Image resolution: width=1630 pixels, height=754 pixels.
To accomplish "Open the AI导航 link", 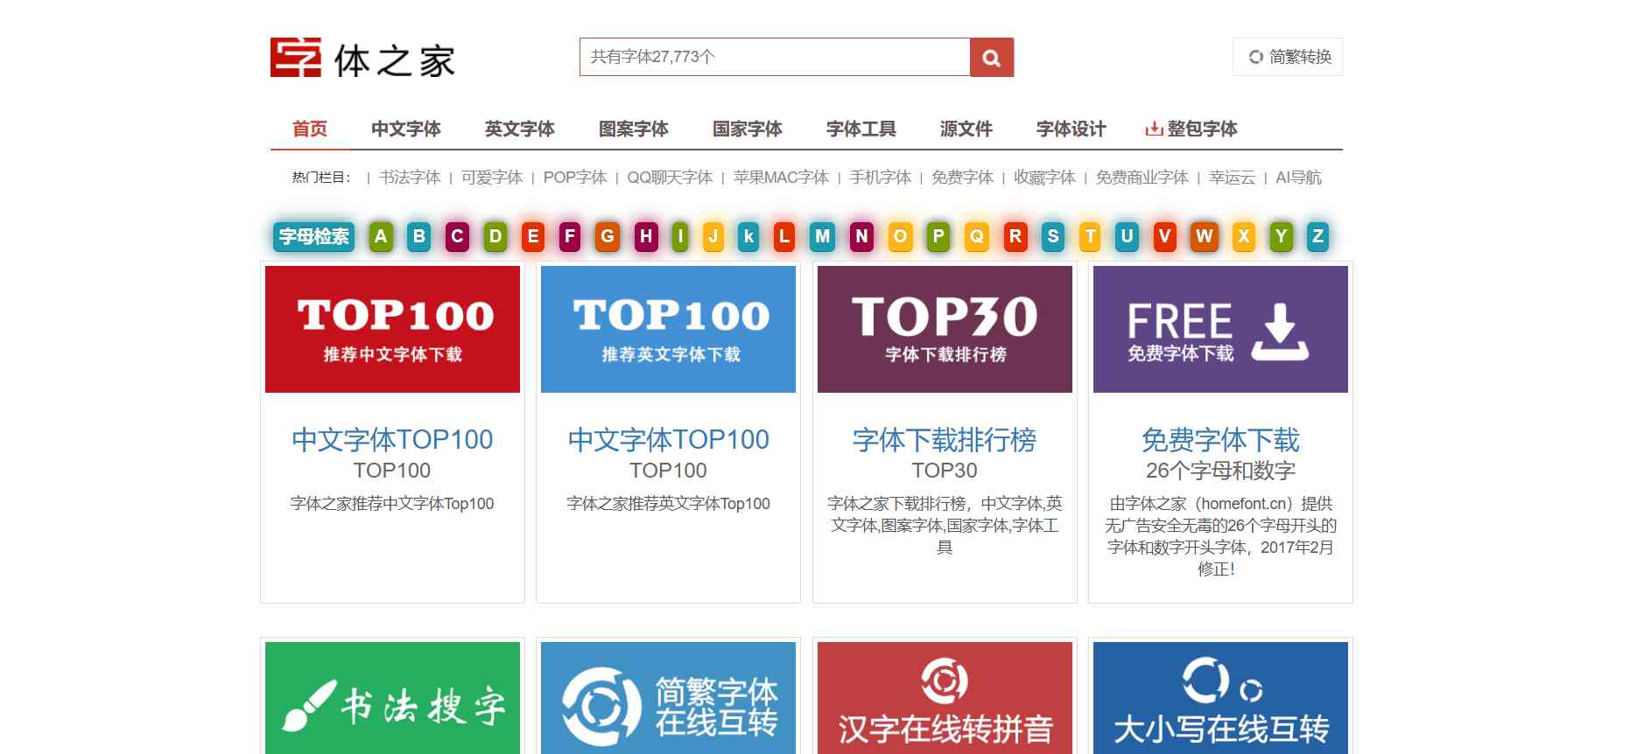I will click(1298, 178).
